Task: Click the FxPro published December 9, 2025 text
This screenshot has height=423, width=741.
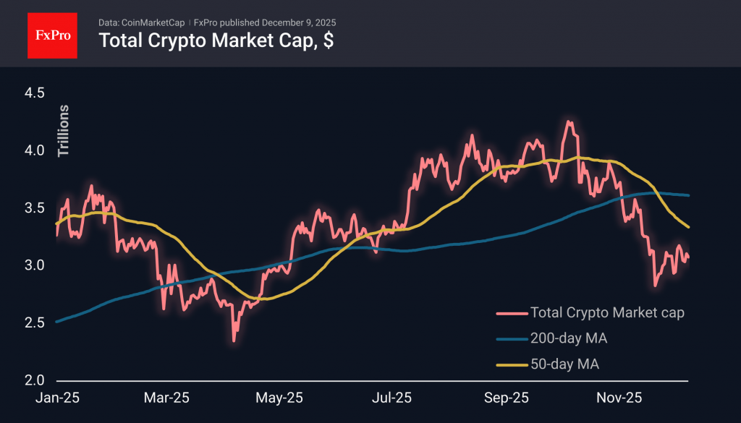Action: (265, 22)
